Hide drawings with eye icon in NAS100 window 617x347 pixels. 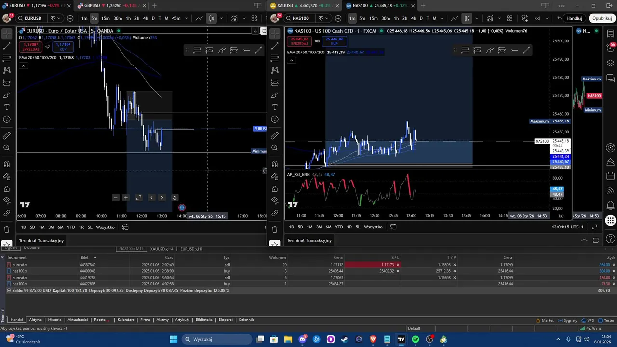click(x=275, y=200)
